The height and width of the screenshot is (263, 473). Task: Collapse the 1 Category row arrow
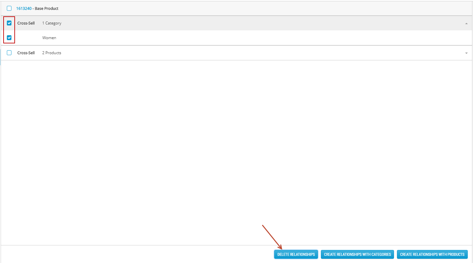click(x=466, y=23)
